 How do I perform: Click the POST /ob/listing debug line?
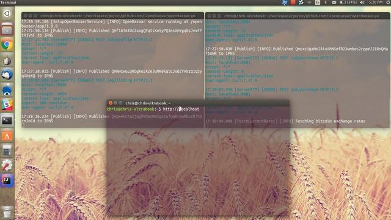click(x=87, y=80)
